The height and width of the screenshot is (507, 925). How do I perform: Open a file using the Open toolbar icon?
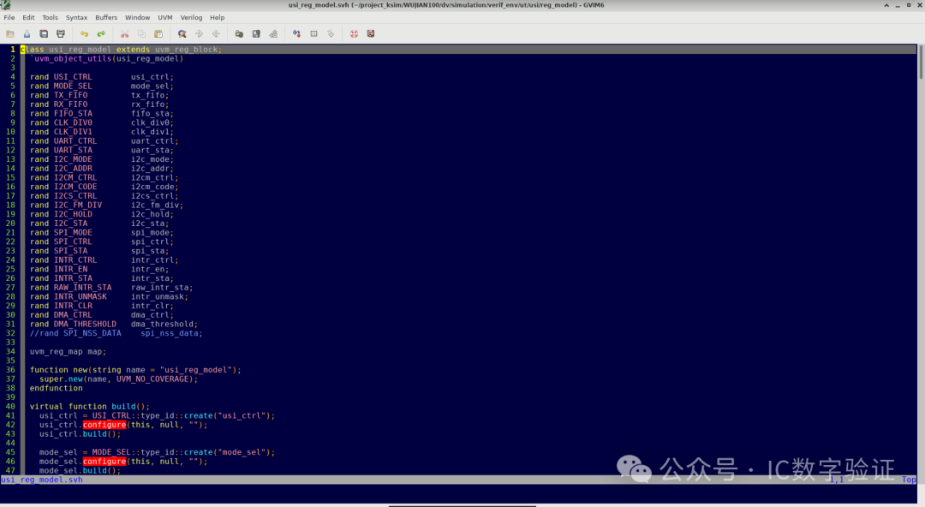coord(9,33)
